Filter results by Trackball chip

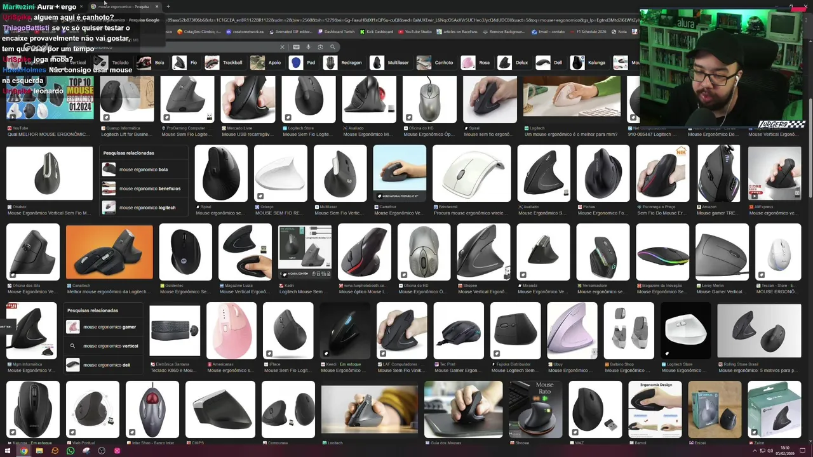click(224, 62)
